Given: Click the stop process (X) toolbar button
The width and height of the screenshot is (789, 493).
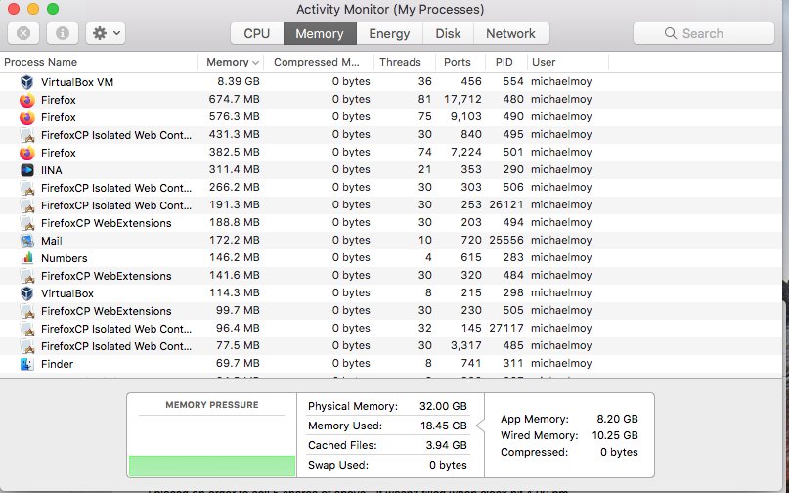Looking at the screenshot, I should pos(23,33).
